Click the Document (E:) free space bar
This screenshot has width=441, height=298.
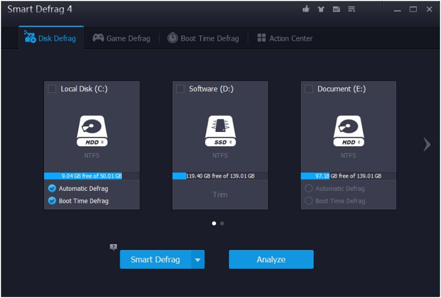(x=348, y=176)
